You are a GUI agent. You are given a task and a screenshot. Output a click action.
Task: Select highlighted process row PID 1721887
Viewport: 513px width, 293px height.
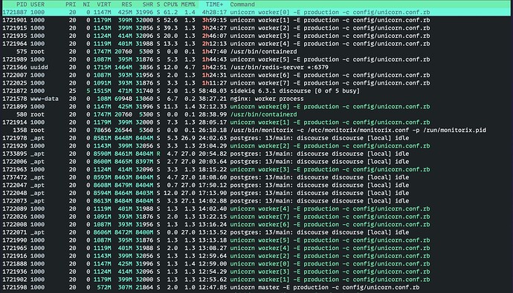pos(256,13)
